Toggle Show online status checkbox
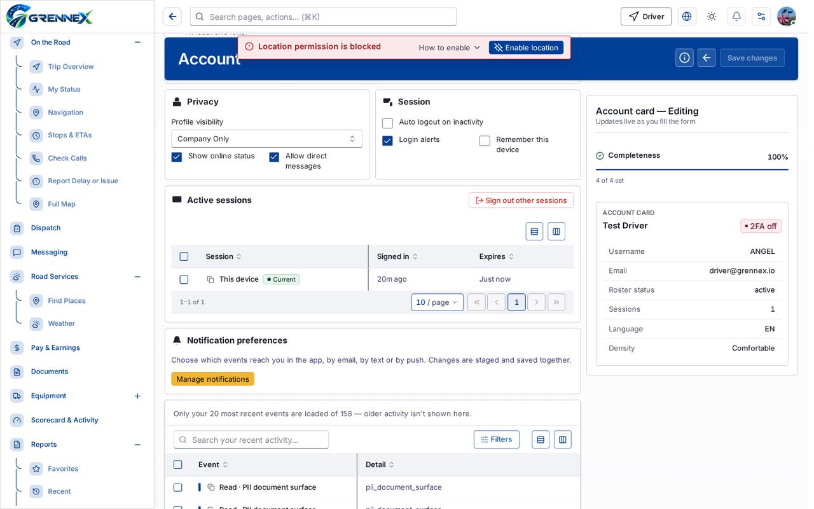The width and height of the screenshot is (814, 509). (x=177, y=157)
